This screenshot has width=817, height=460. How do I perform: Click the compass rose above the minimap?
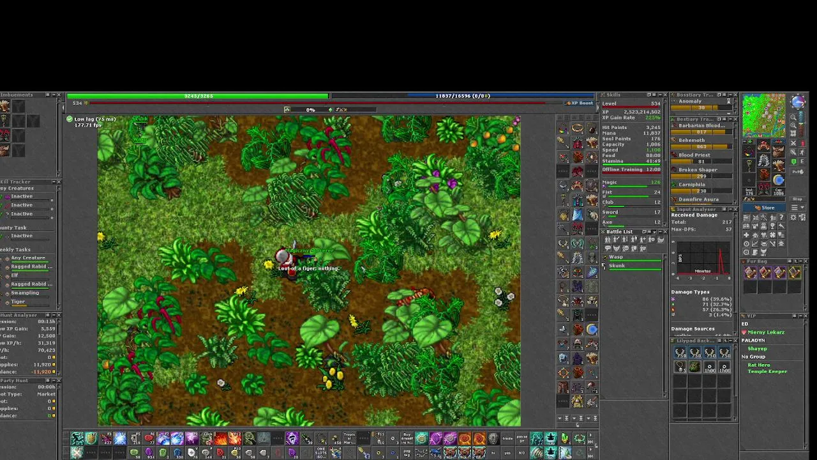pos(798,102)
